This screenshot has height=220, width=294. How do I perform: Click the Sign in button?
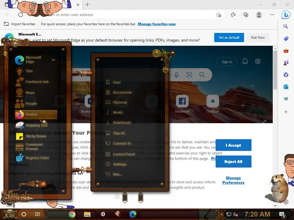227,62
